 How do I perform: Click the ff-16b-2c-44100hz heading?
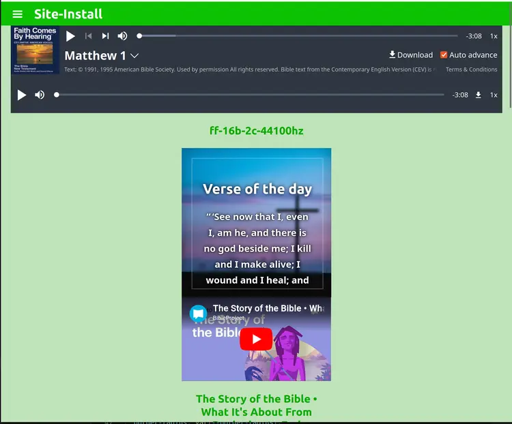tap(256, 131)
